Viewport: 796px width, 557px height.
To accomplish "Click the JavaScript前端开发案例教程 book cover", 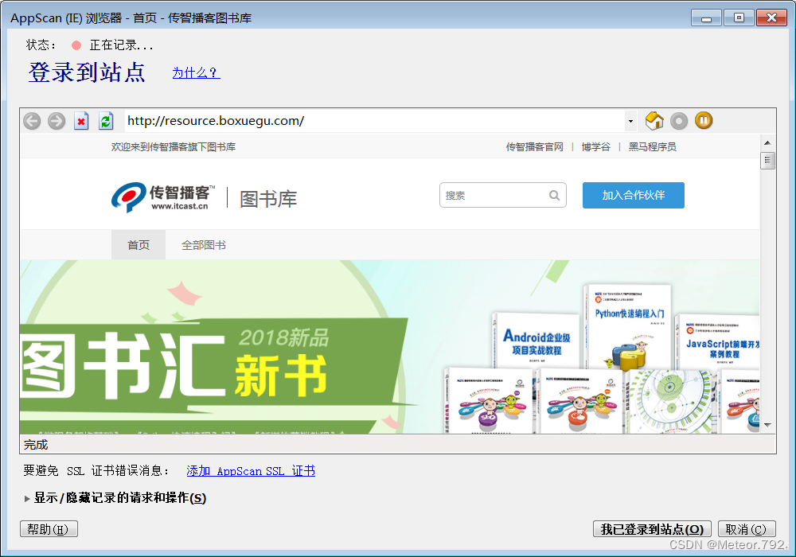I will tap(717, 342).
